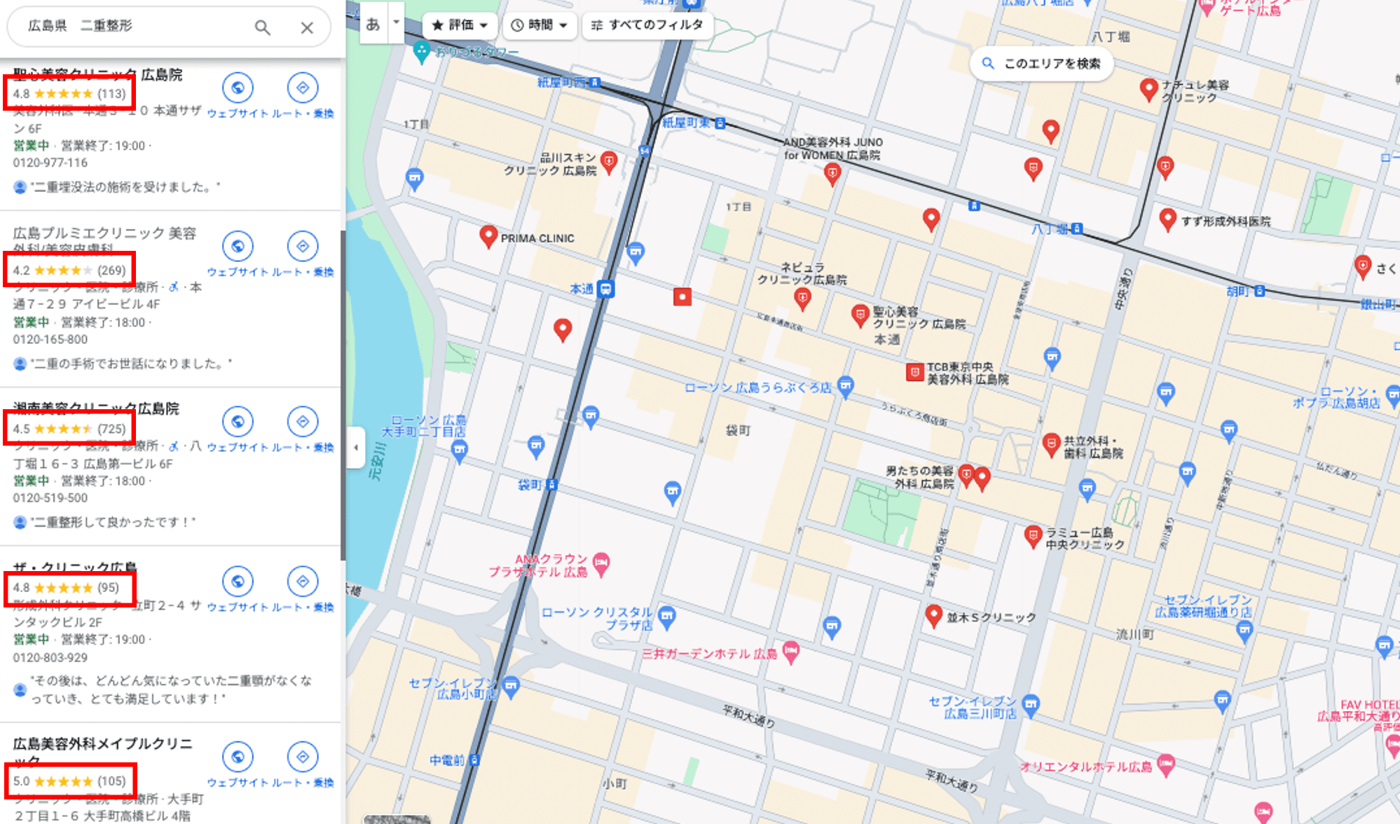This screenshot has width=1400, height=824.
Task: Select 品川スキンクリニック 広島院 map pin
Action: [609, 163]
